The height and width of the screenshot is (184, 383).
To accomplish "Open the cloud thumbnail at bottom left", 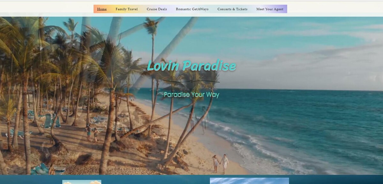I will (82, 182).
